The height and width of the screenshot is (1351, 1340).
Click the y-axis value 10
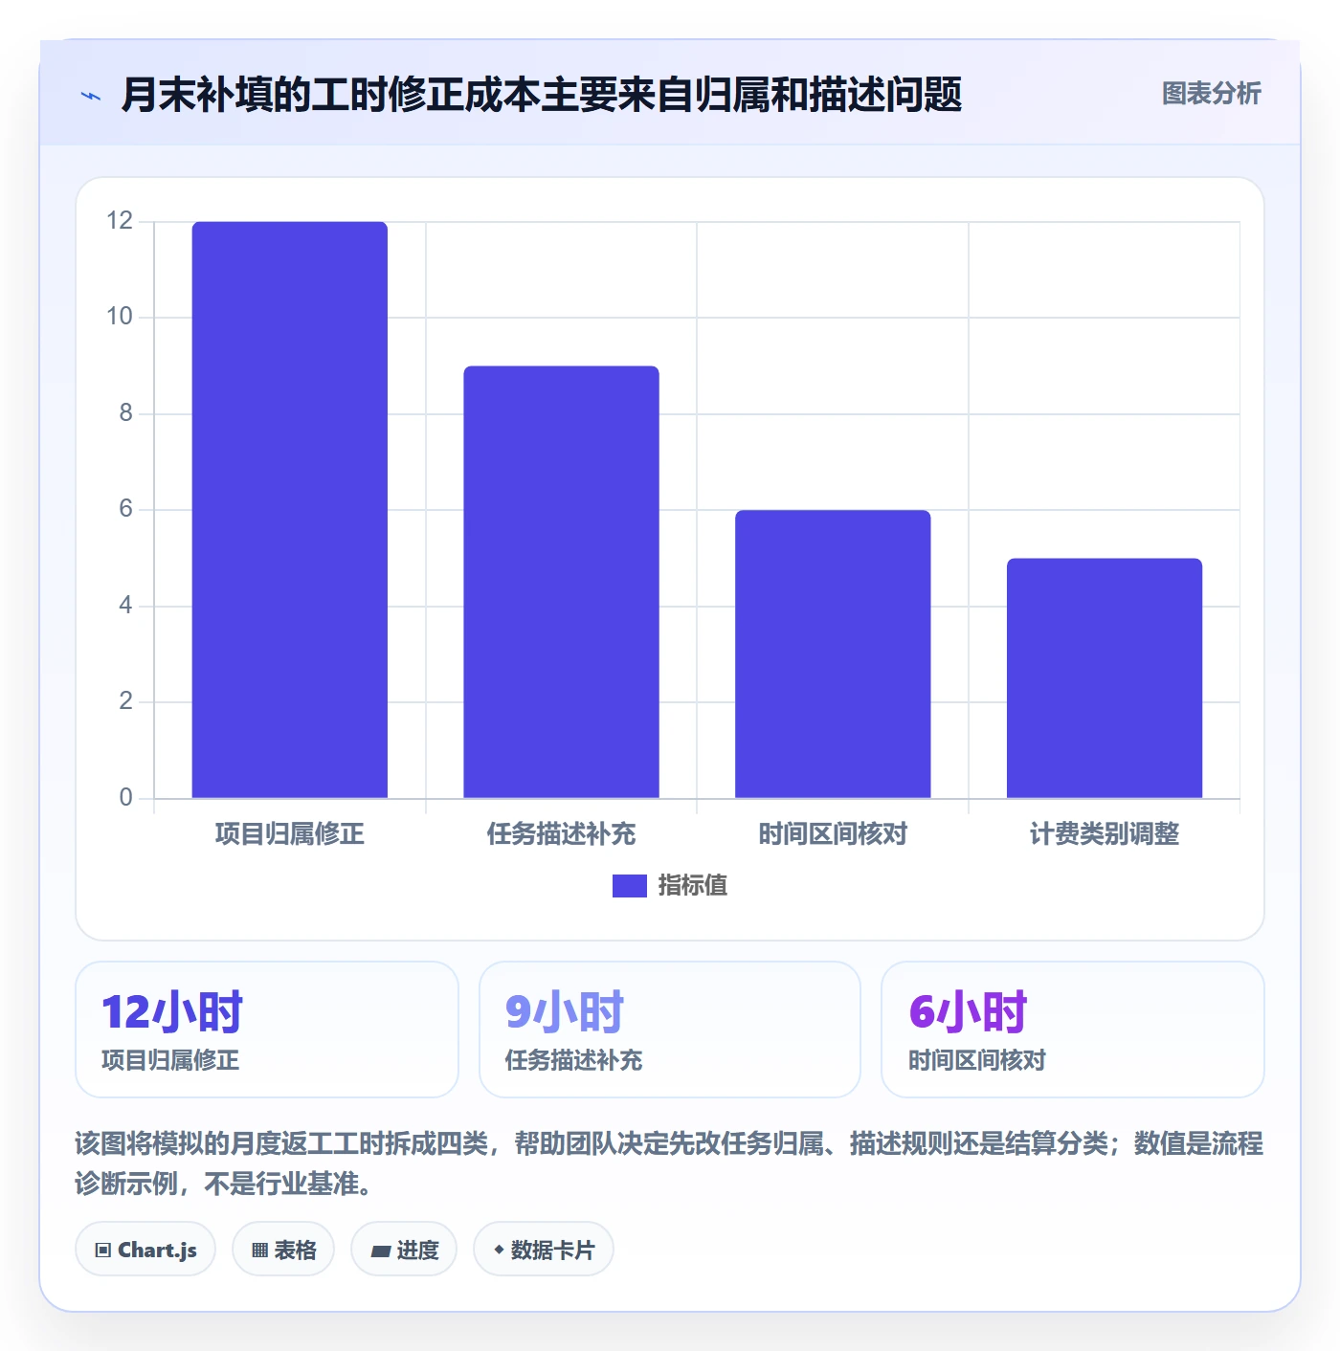coord(120,317)
